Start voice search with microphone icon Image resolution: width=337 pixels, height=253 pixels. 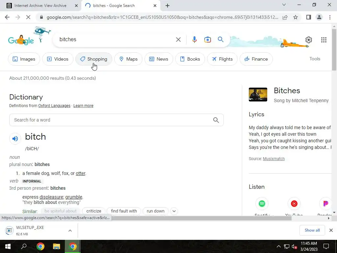pyautogui.click(x=194, y=40)
